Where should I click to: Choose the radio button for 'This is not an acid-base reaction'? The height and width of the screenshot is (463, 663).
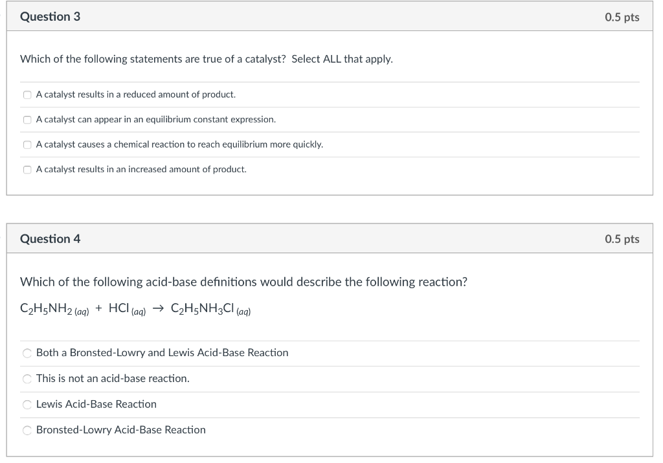pyautogui.click(x=27, y=379)
